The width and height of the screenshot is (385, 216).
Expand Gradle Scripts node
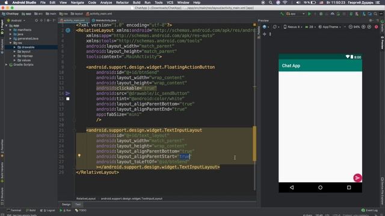click(7, 65)
